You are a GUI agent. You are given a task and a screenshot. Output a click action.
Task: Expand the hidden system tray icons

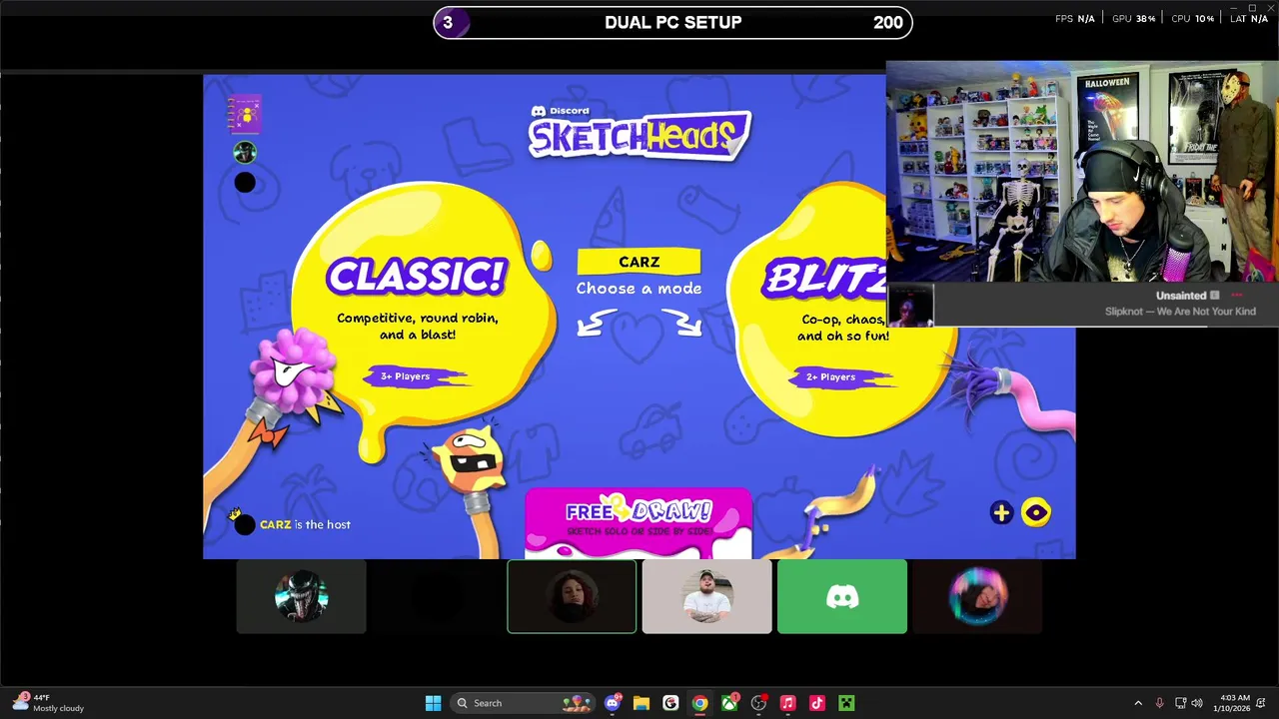[x=1138, y=703]
